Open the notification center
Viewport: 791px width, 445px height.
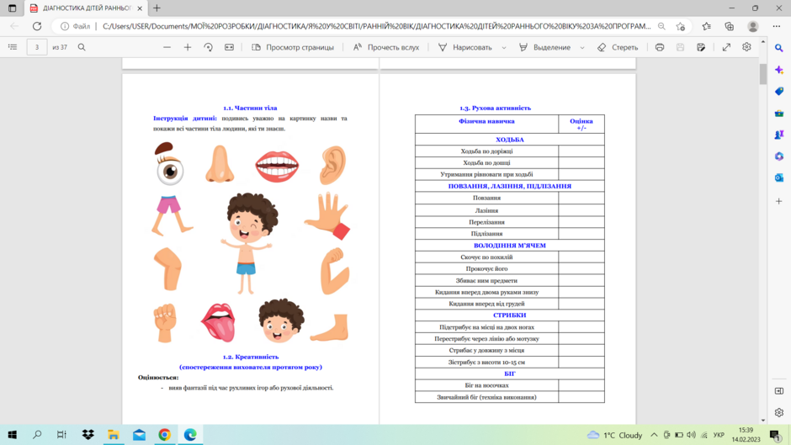click(775, 435)
